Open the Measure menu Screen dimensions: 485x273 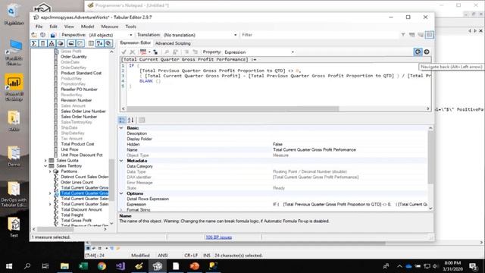click(109, 27)
